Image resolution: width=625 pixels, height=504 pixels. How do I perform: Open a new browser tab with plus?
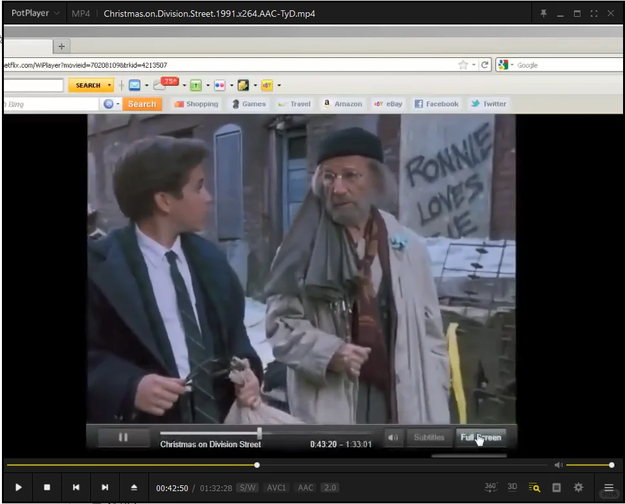click(61, 46)
